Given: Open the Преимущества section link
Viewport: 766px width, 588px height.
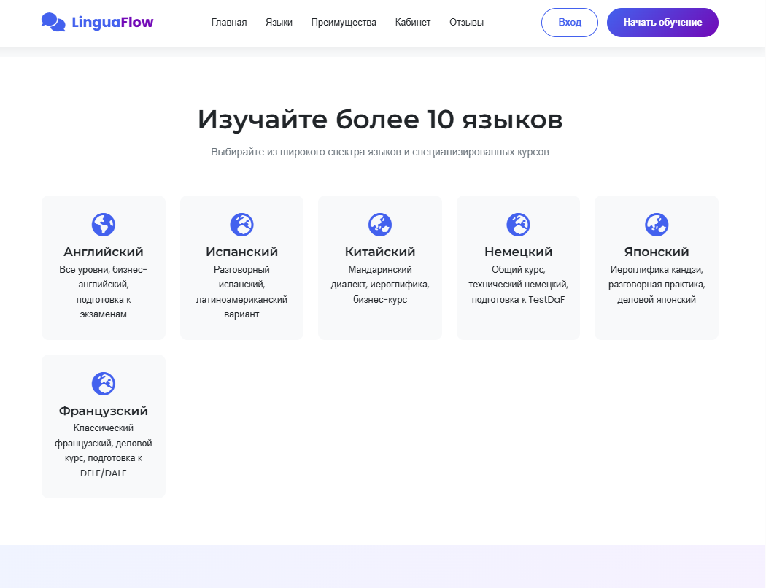Looking at the screenshot, I should click(x=344, y=23).
